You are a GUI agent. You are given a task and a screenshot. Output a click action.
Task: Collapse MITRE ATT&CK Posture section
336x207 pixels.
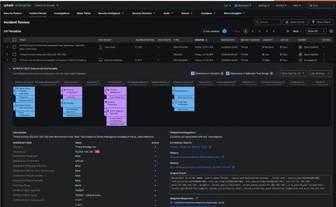pos(10,69)
